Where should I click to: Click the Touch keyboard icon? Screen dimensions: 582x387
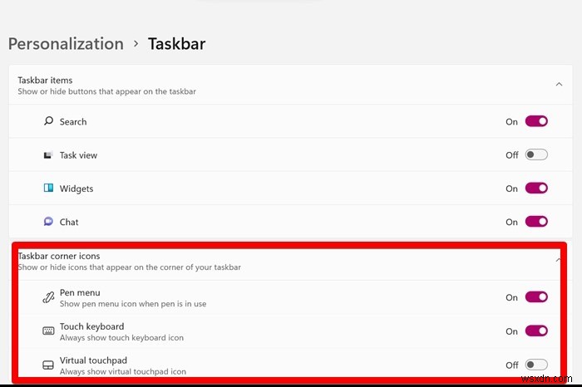coord(48,331)
